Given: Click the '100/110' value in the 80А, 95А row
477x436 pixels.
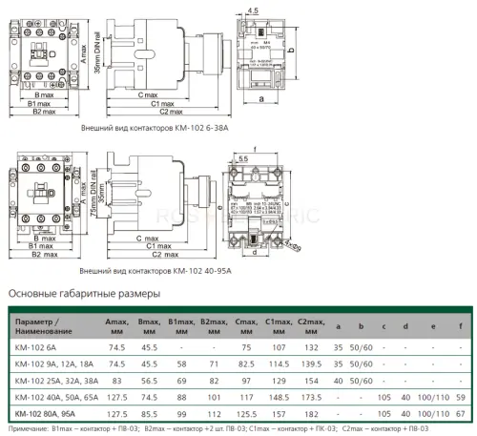Looking at the screenshot, I should coord(433,414).
